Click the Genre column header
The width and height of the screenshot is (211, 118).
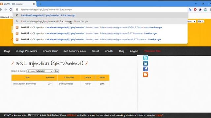pos(88,78)
